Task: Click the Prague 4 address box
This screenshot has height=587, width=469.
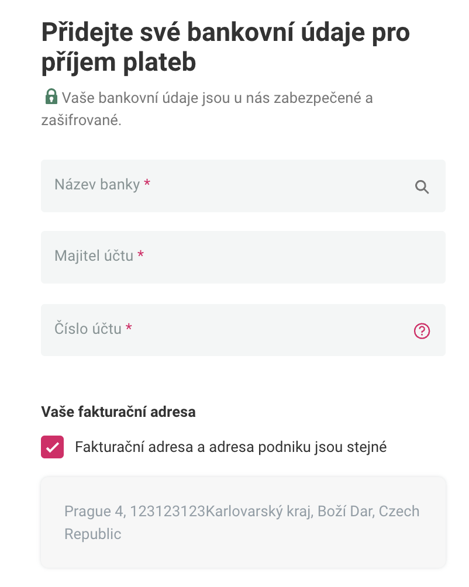Action: point(242,522)
